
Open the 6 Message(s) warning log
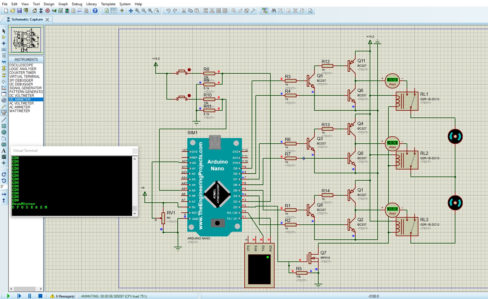tap(63, 296)
